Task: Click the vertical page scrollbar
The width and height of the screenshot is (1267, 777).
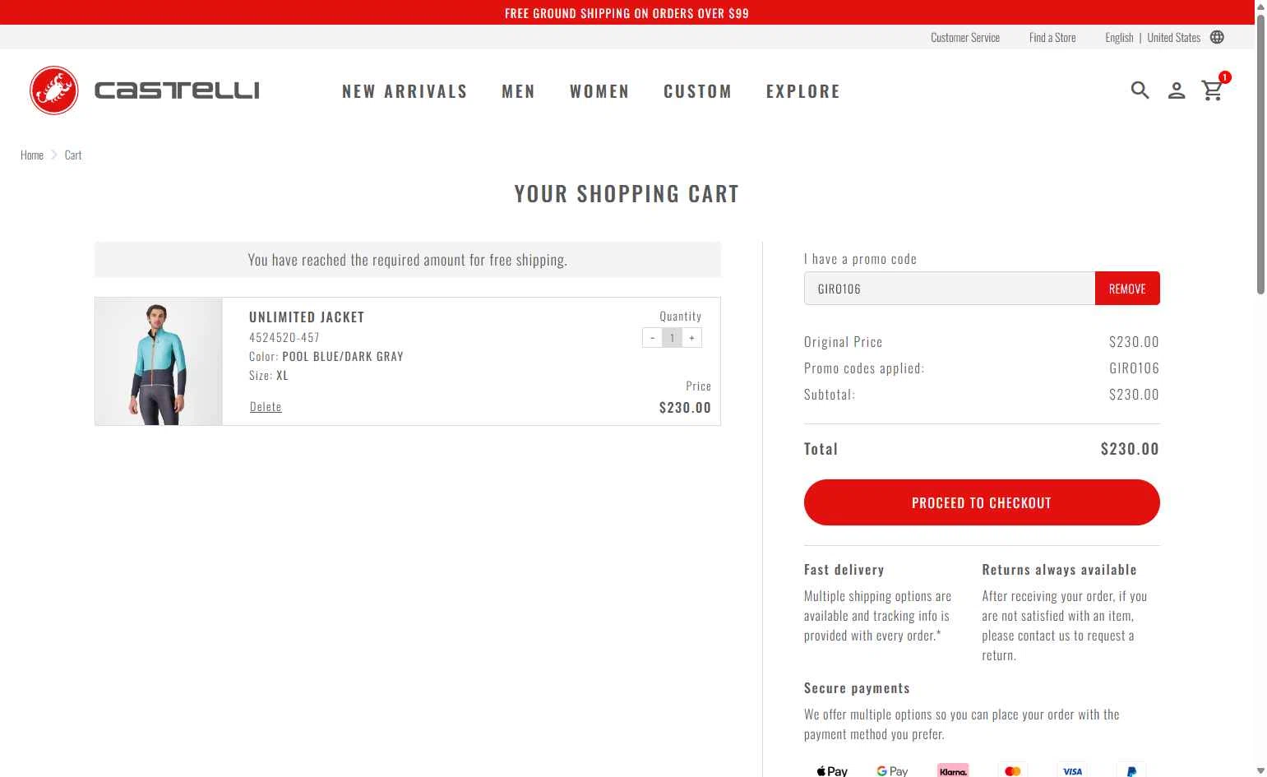Action: 1260,154
